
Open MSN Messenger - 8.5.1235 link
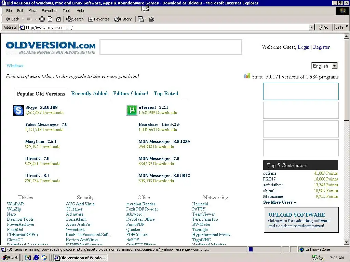click(164, 142)
